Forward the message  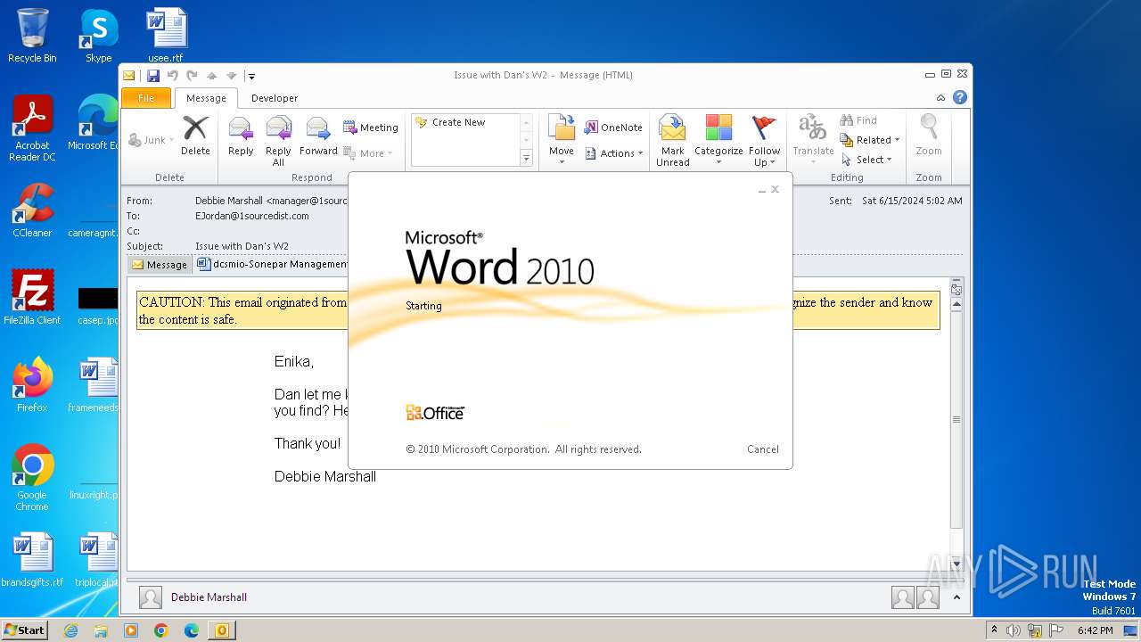click(318, 136)
